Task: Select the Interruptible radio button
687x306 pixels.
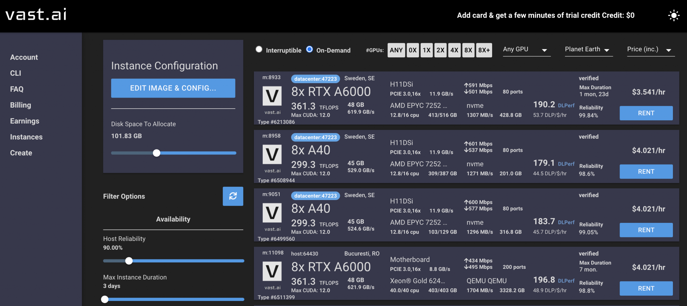Action: (x=259, y=49)
